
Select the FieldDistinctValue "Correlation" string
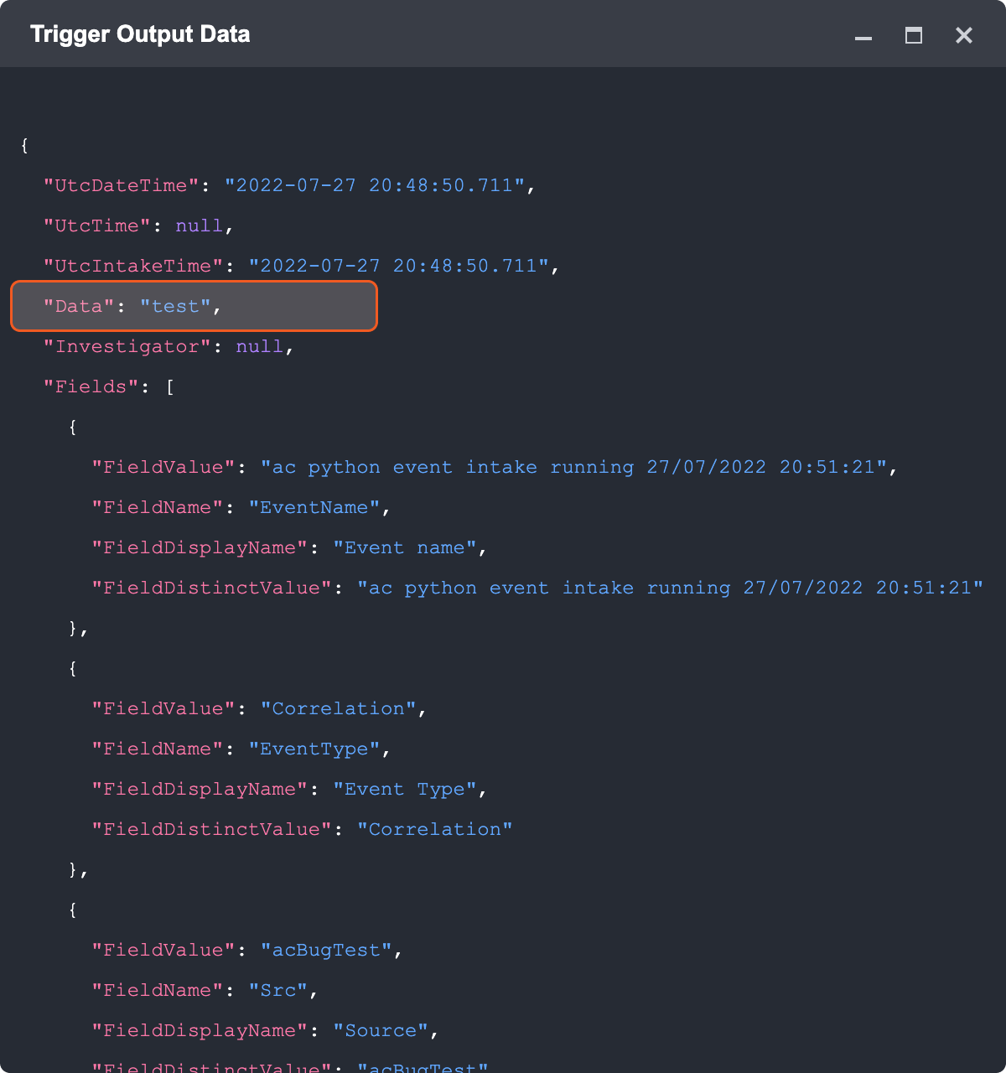pyautogui.click(x=434, y=829)
